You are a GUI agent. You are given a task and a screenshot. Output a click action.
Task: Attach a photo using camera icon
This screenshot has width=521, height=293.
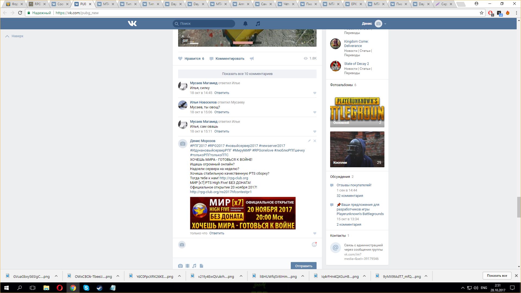pyautogui.click(x=180, y=266)
